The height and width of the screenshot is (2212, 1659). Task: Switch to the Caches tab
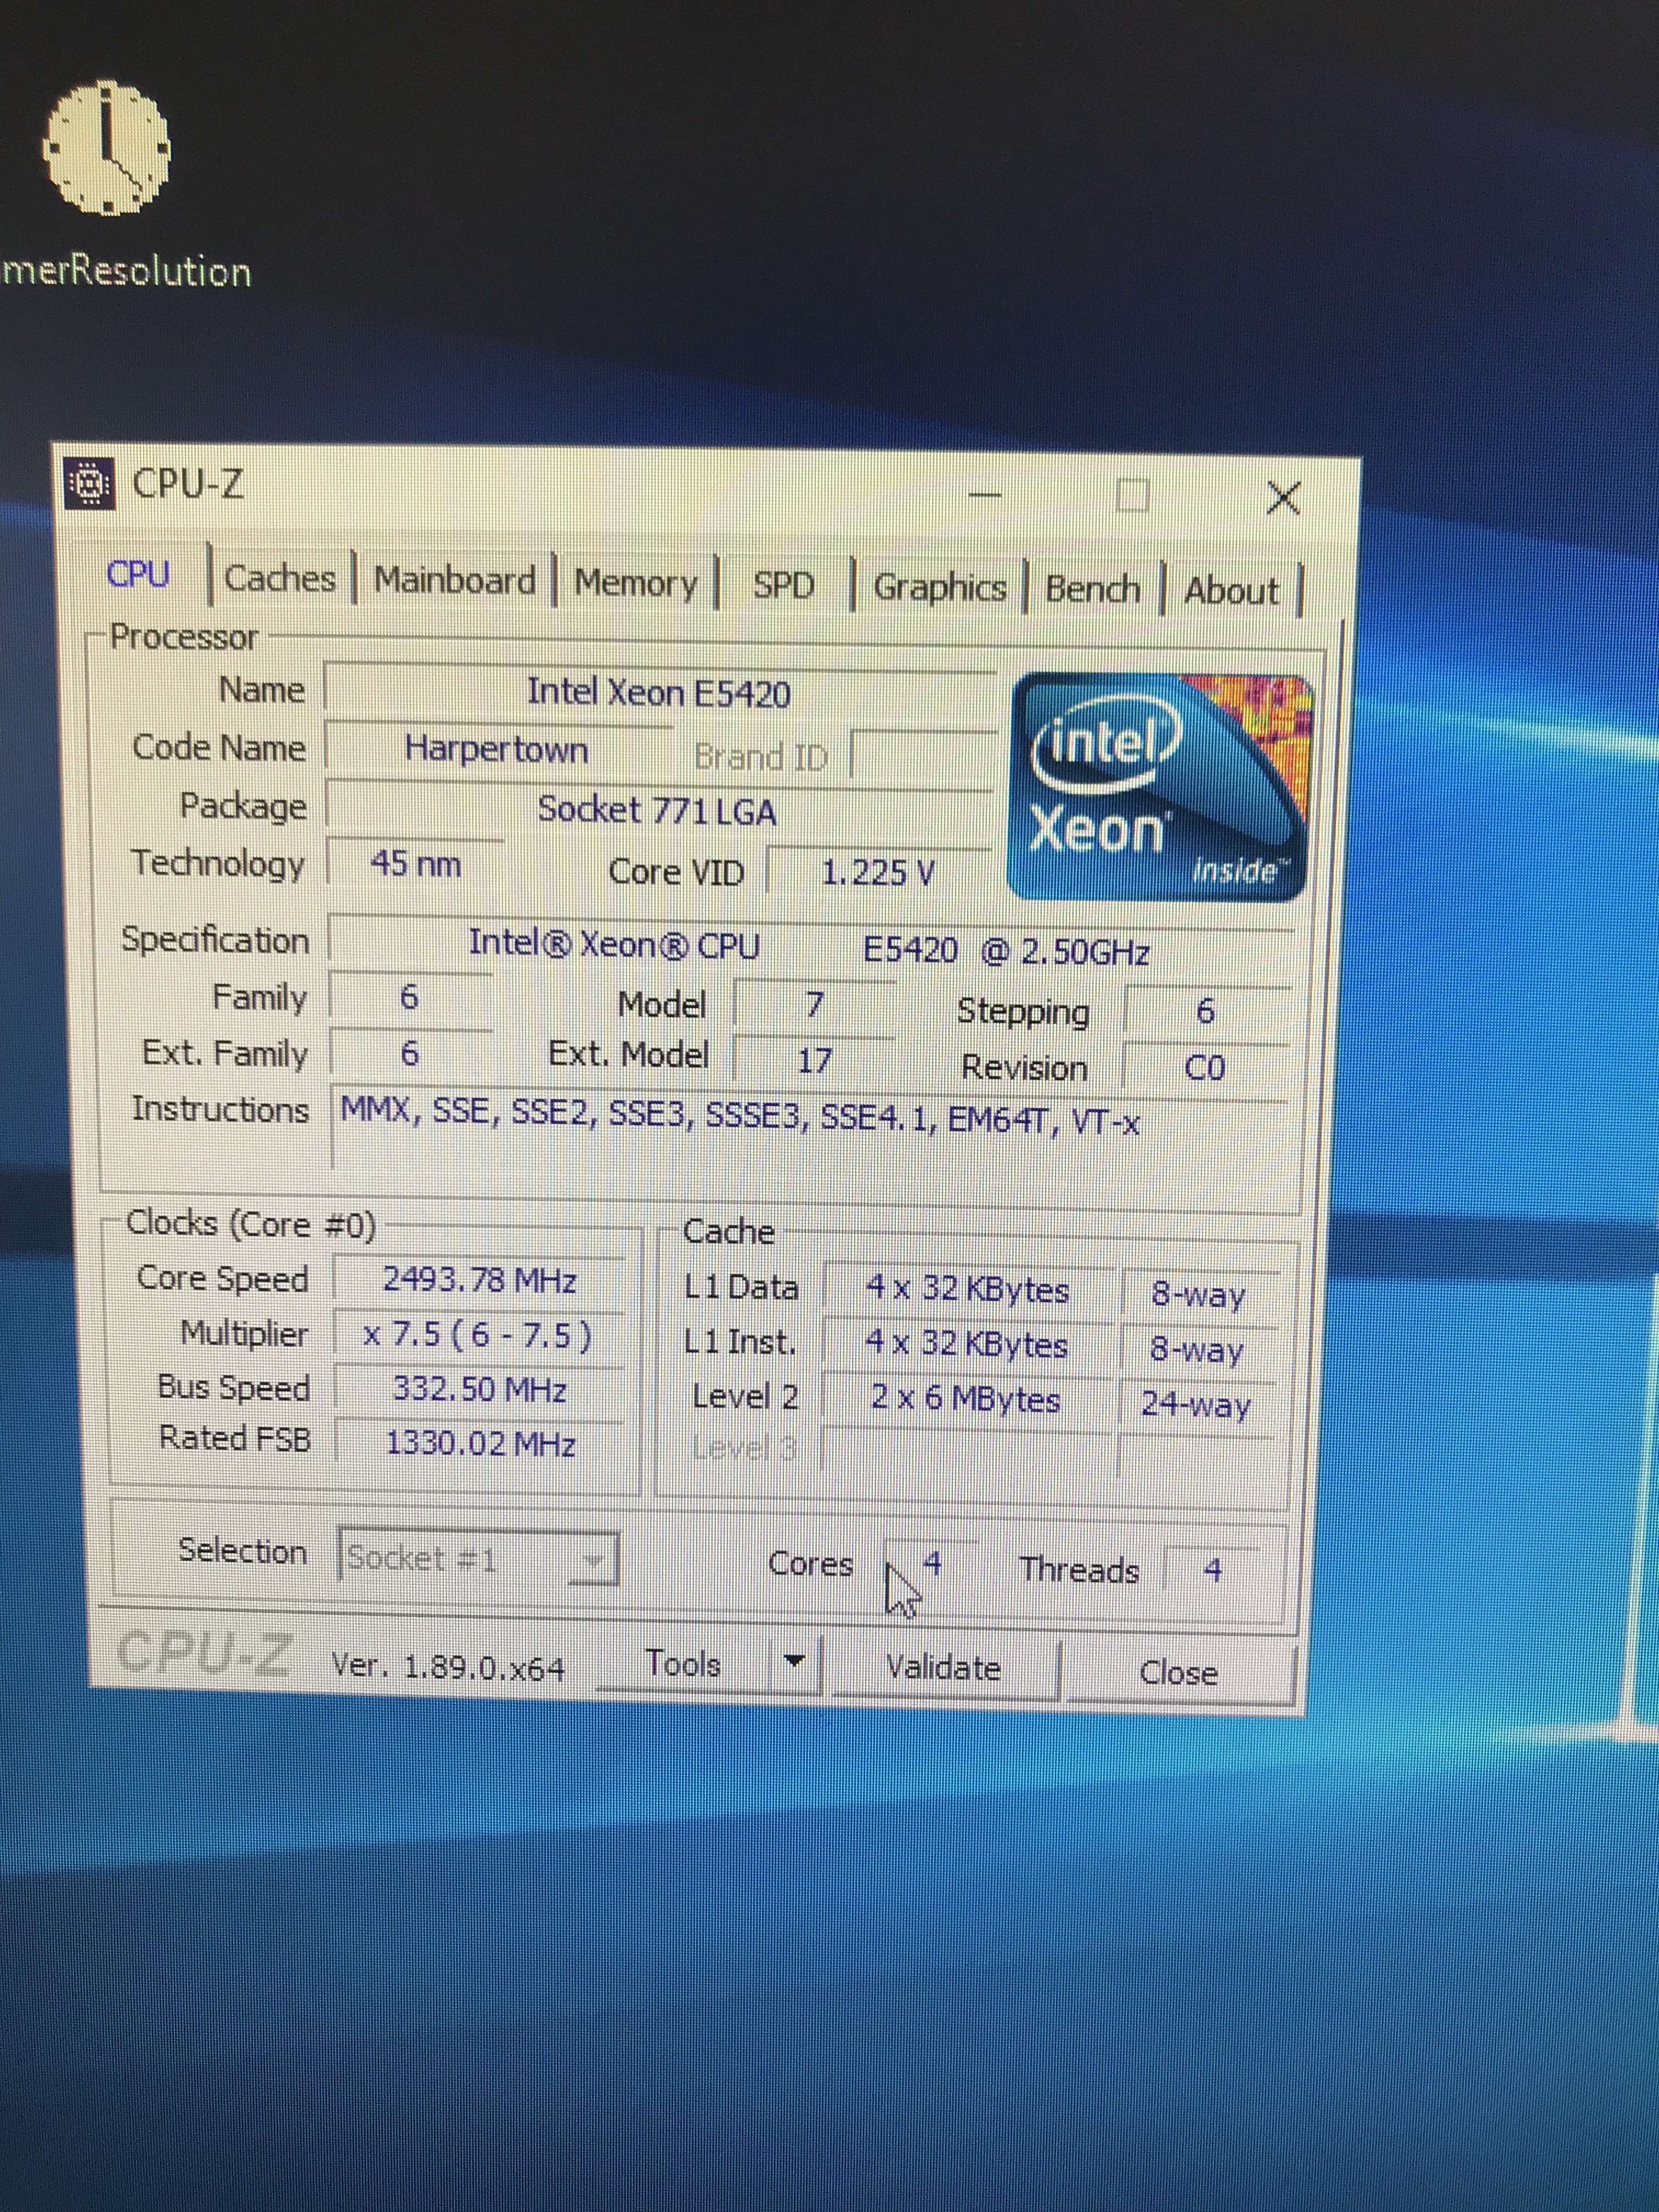coord(280,578)
